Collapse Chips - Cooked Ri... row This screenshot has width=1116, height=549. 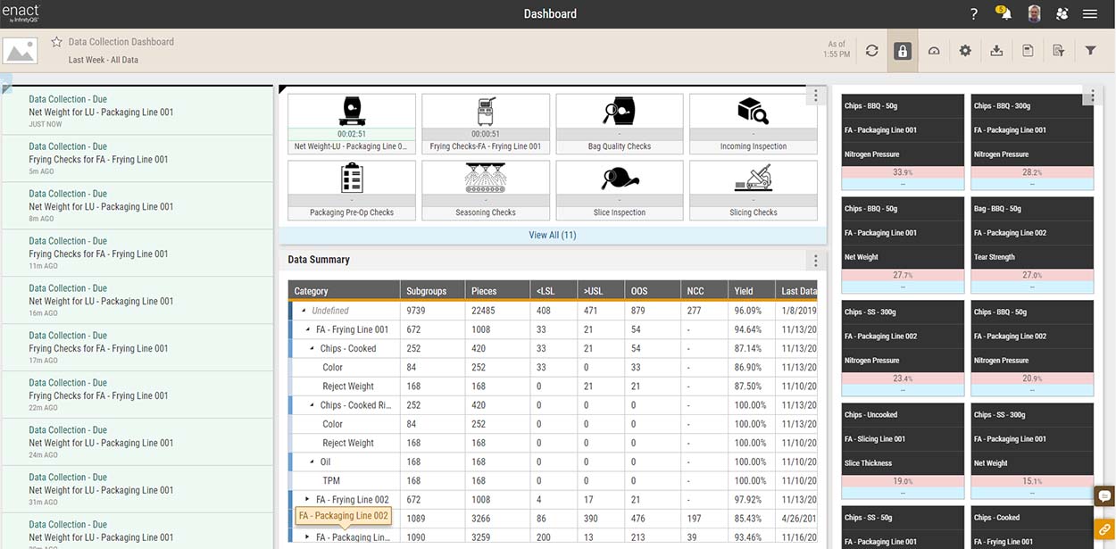click(312, 405)
